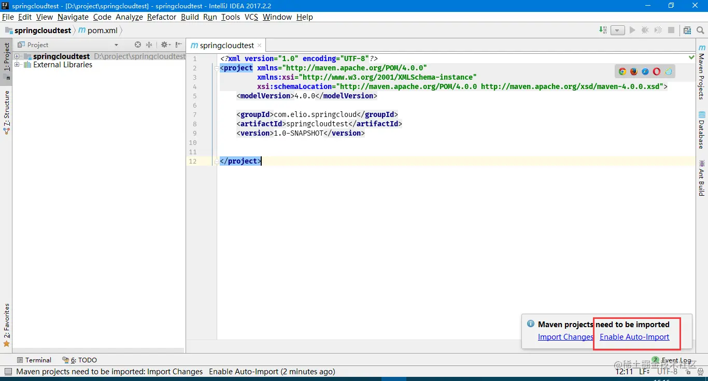Image resolution: width=708 pixels, height=381 pixels.
Task: Open the Database side panel
Action: coord(701,130)
